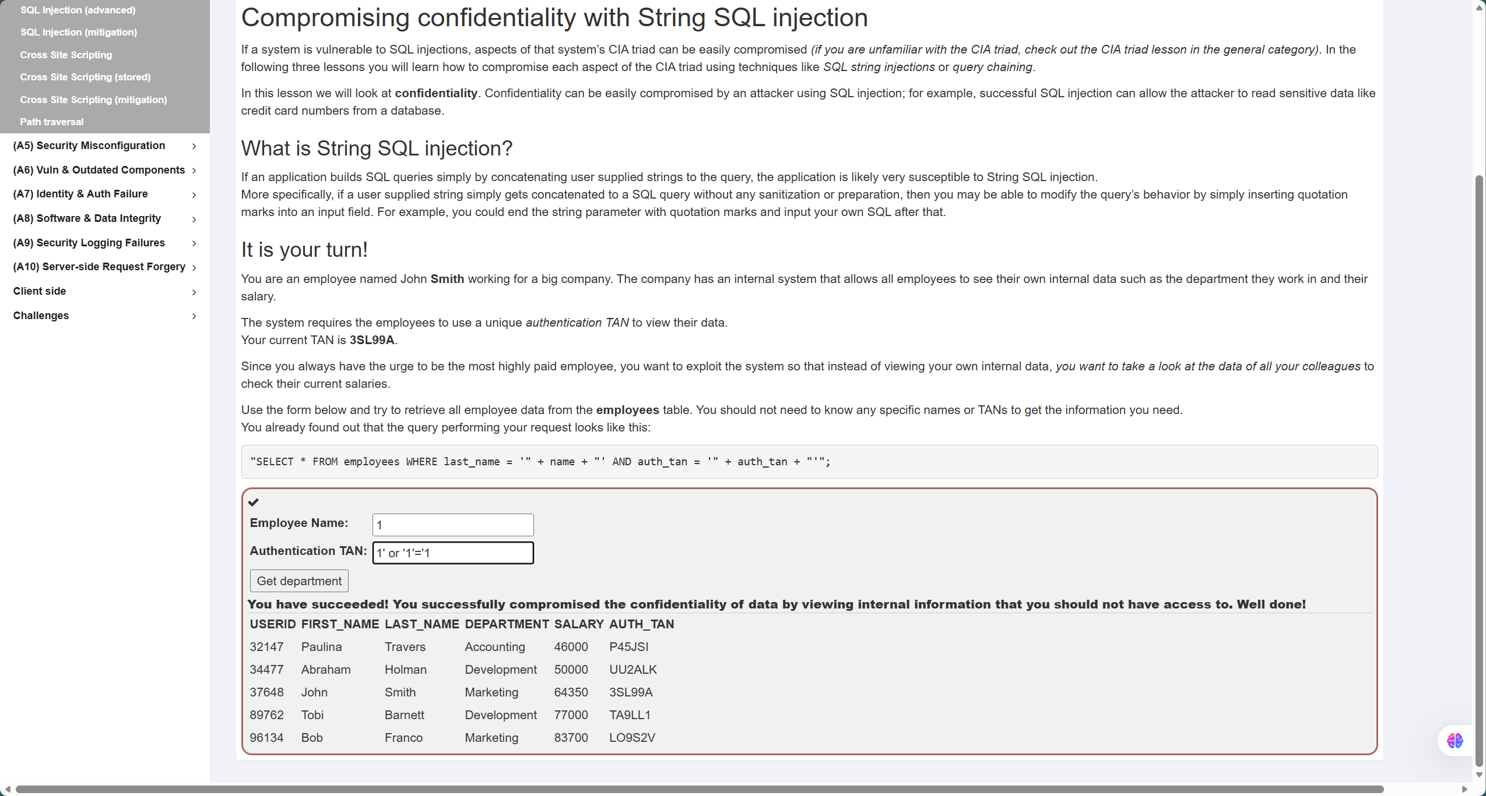Open the SQL Injection (advanced) lesson
The height and width of the screenshot is (796, 1486).
click(x=78, y=10)
